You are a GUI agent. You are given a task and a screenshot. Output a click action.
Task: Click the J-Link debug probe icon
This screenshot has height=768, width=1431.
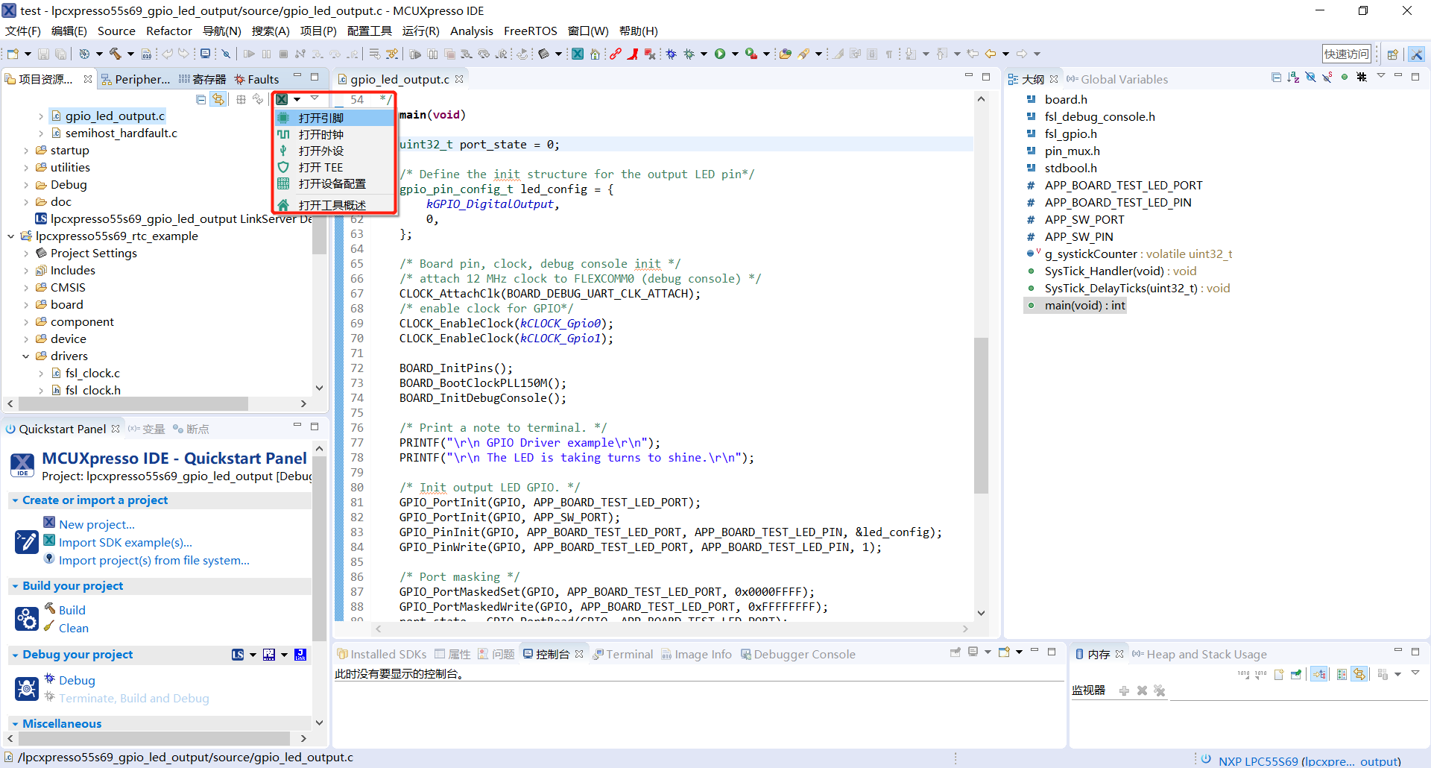pos(300,655)
